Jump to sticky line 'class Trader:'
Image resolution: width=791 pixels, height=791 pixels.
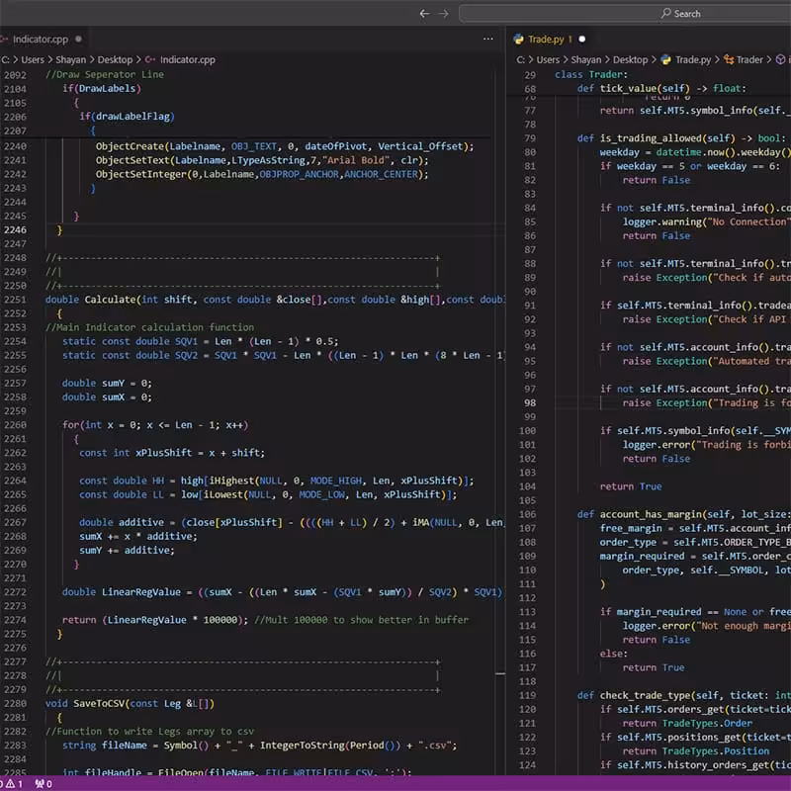point(591,75)
